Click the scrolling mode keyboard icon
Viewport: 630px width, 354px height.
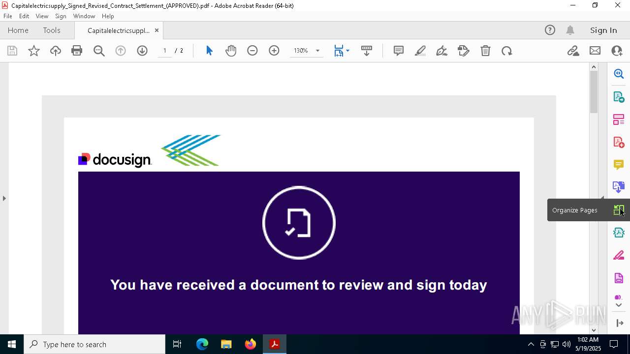coord(367,51)
